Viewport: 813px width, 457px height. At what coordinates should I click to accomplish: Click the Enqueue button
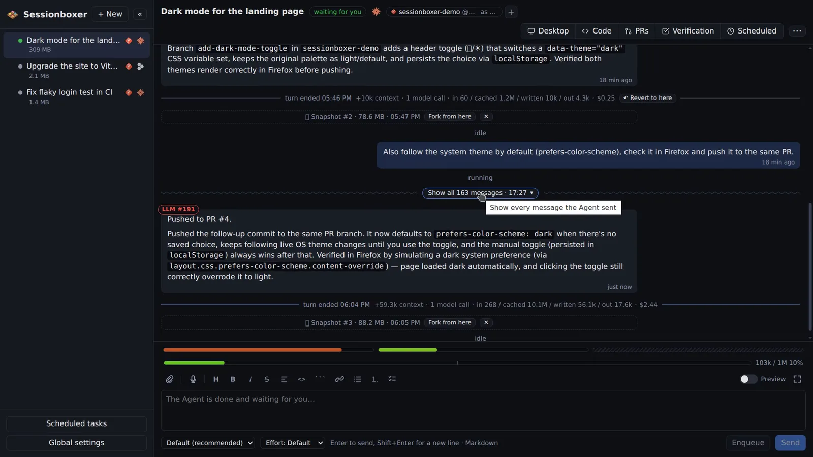tap(748, 443)
